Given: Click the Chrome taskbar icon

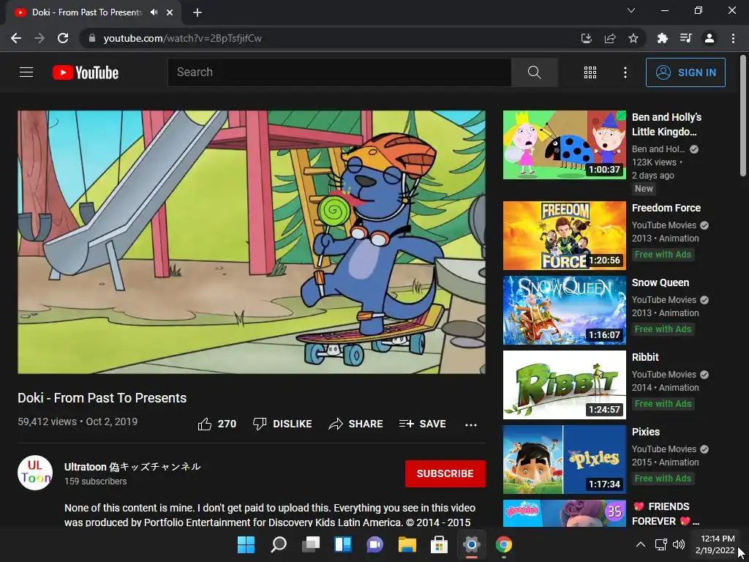Looking at the screenshot, I should (503, 544).
